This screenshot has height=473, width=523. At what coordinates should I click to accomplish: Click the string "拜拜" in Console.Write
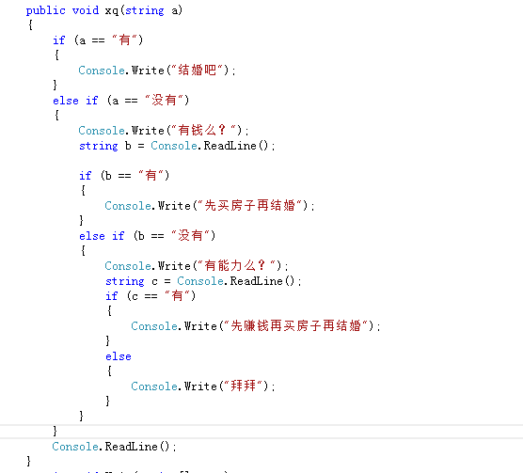click(x=244, y=386)
